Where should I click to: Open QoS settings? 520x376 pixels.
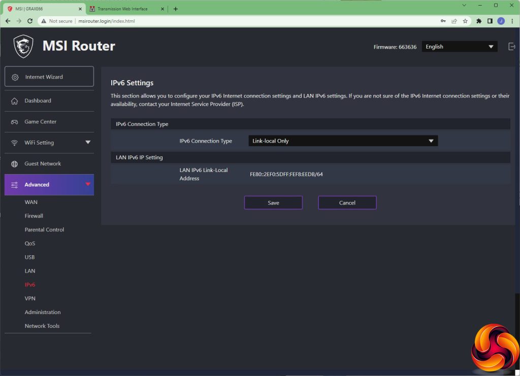pos(30,244)
